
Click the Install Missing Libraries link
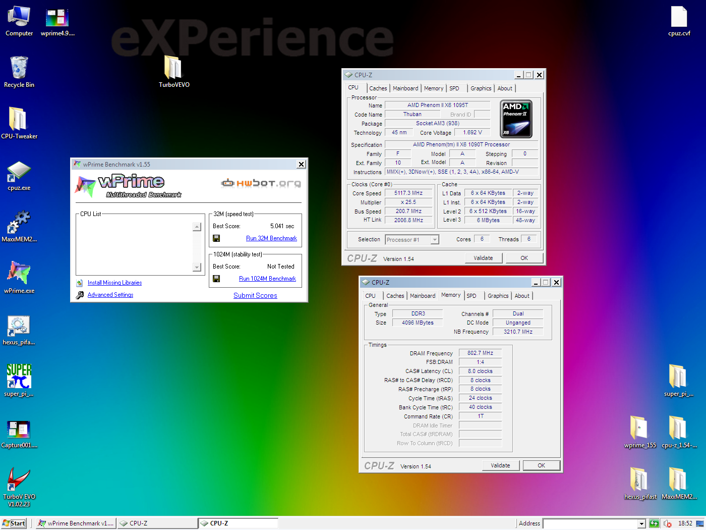pyautogui.click(x=114, y=283)
